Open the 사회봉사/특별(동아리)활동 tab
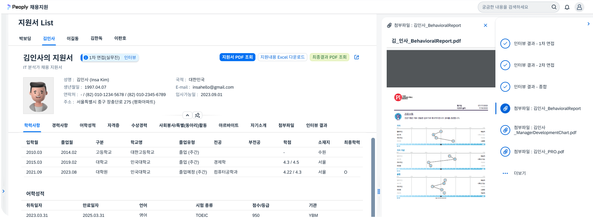Viewport: 593px width, 219px height. 183,125
